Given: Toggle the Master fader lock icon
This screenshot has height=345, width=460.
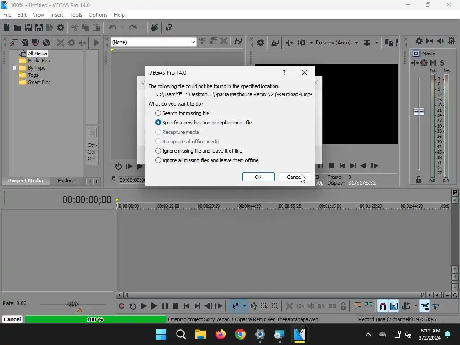Looking at the screenshot, I should tap(419, 179).
